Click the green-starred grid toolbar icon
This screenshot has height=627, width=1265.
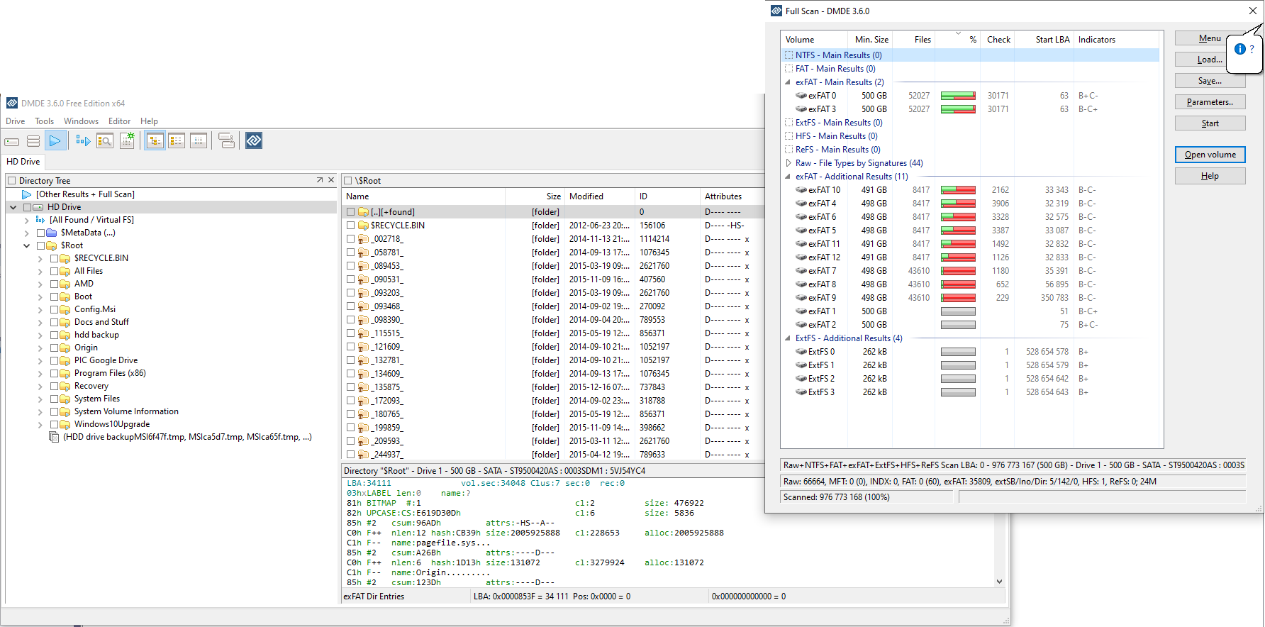[x=127, y=141]
